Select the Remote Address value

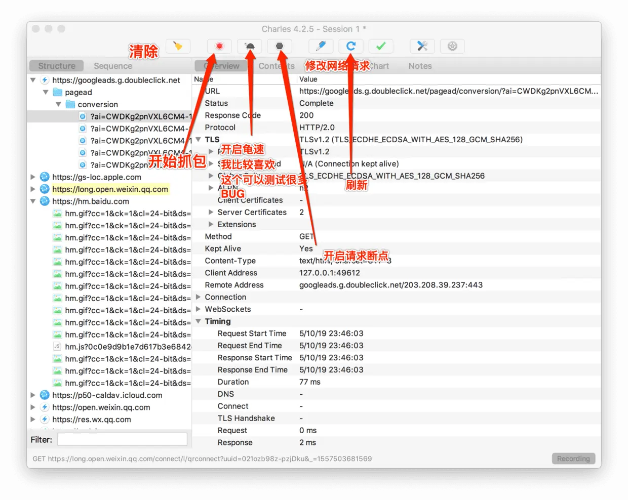[x=391, y=285]
